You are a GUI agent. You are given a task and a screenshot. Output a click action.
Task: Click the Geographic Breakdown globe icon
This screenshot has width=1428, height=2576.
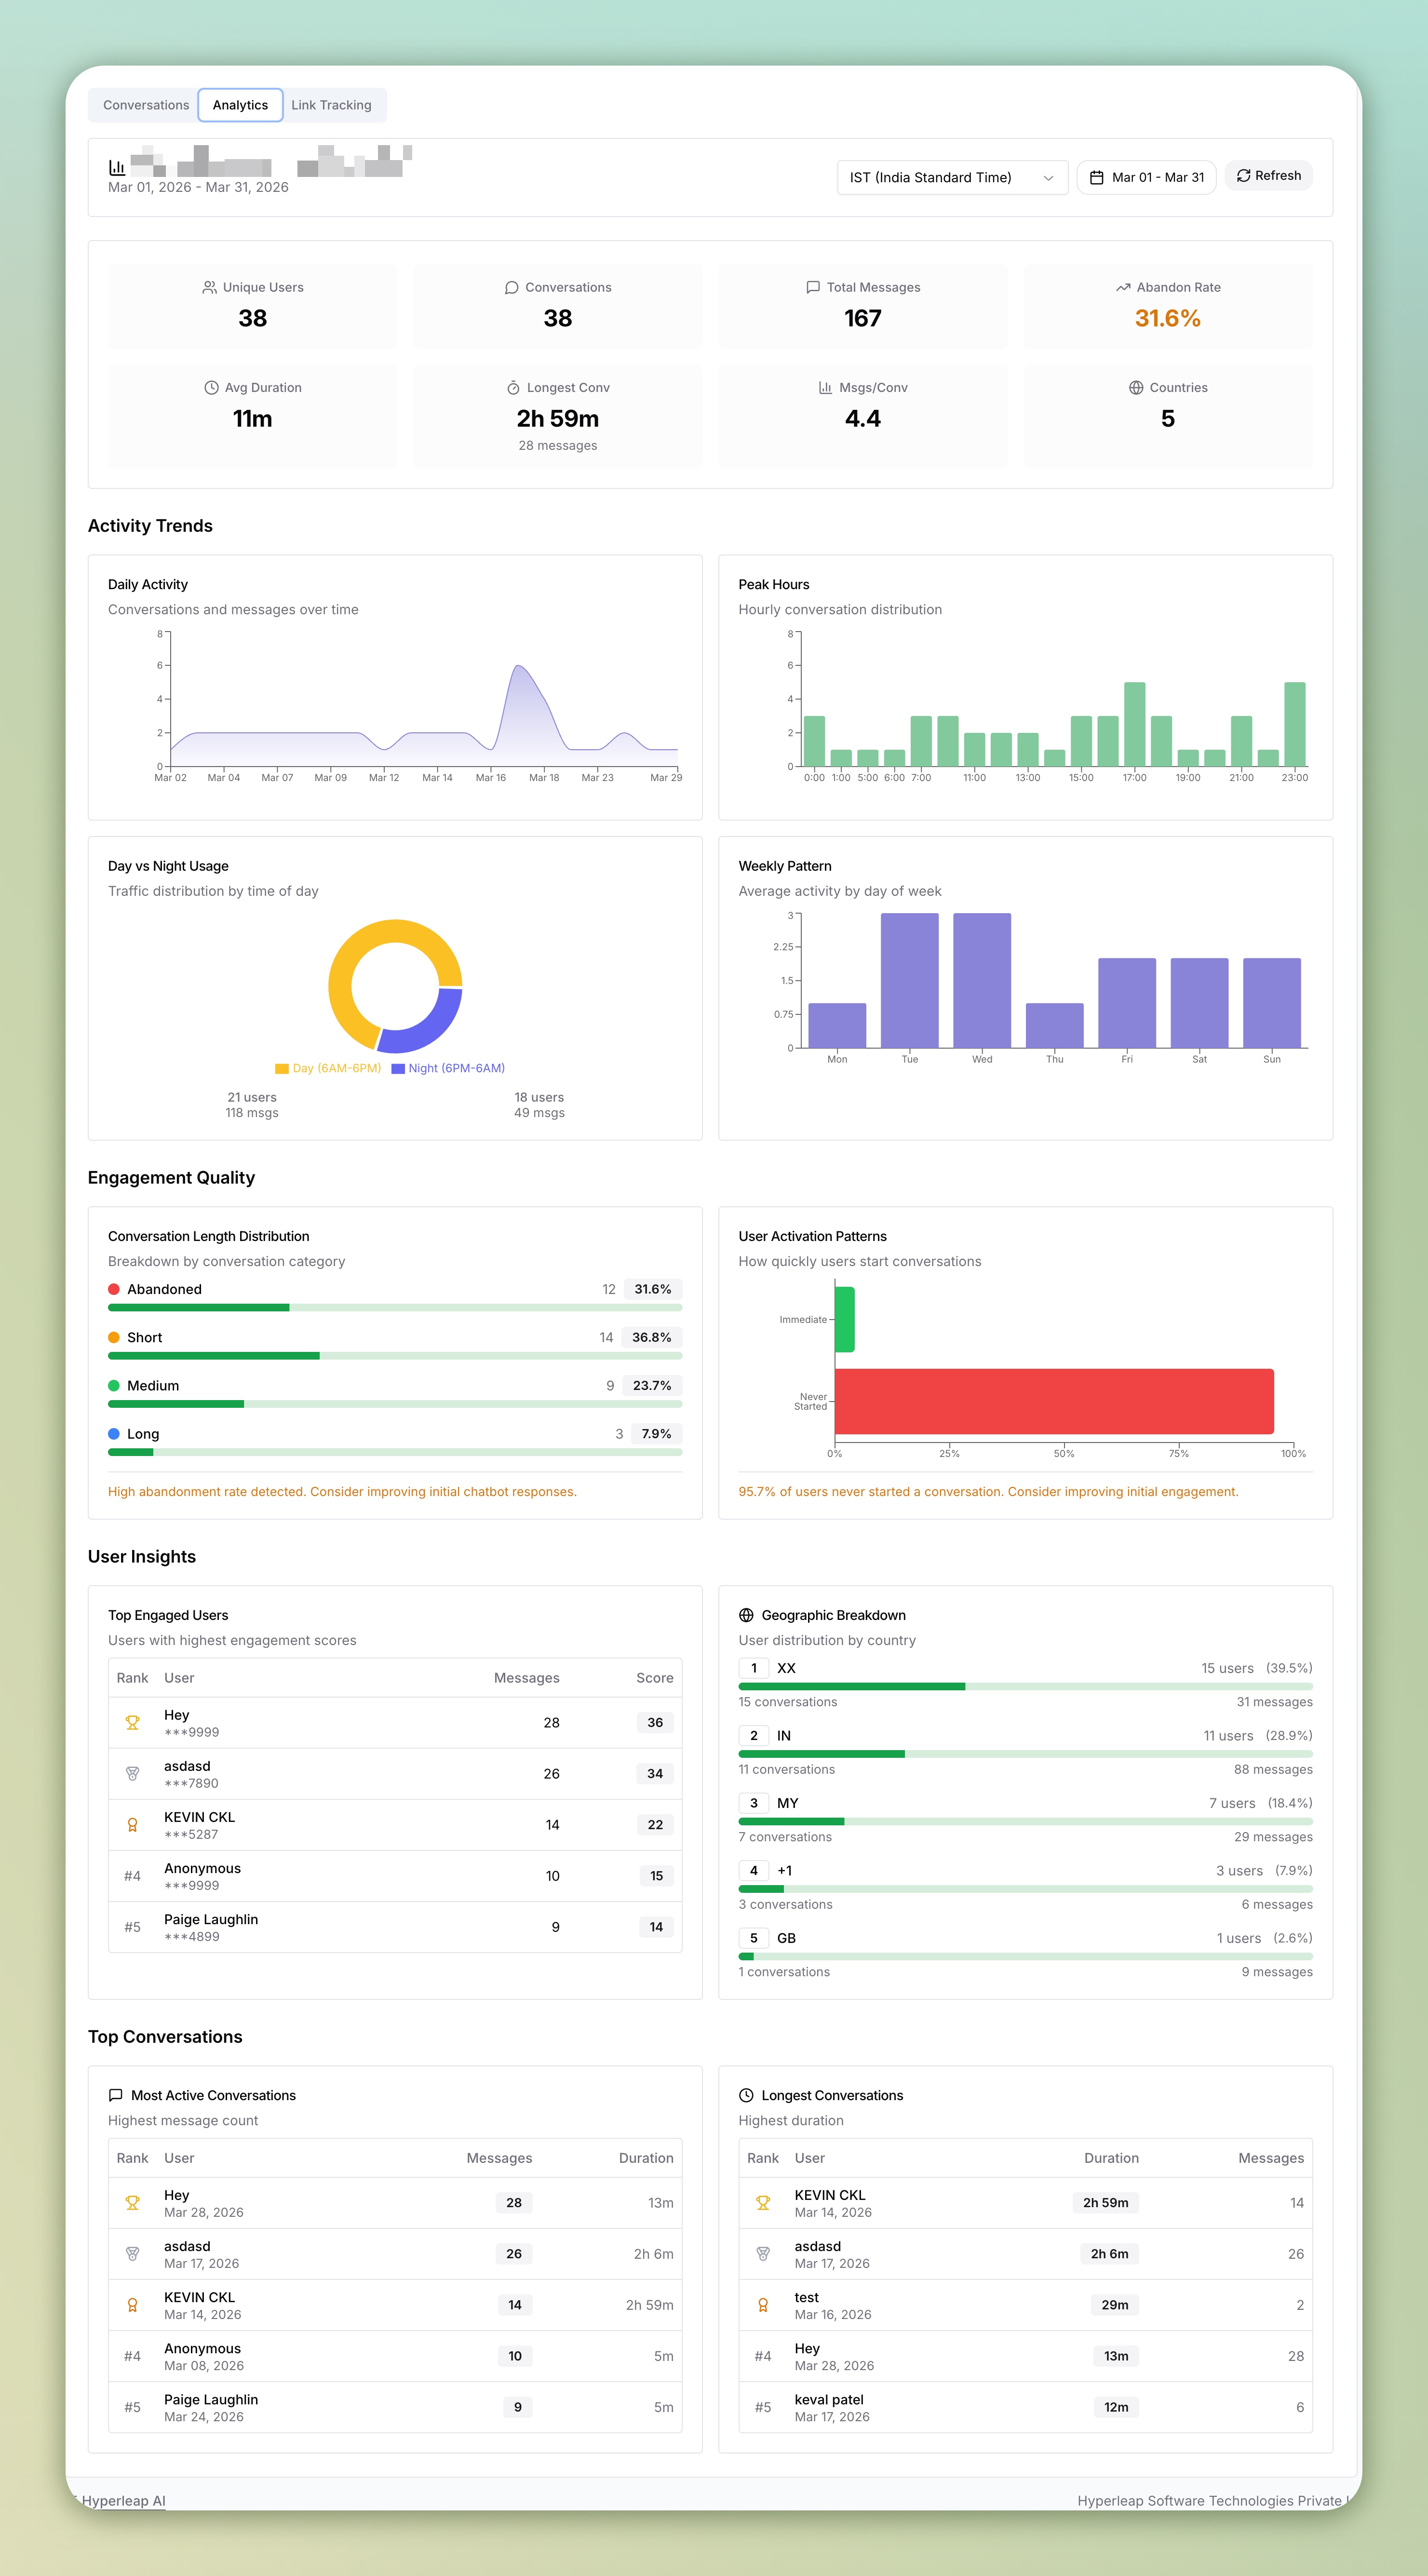point(746,1615)
